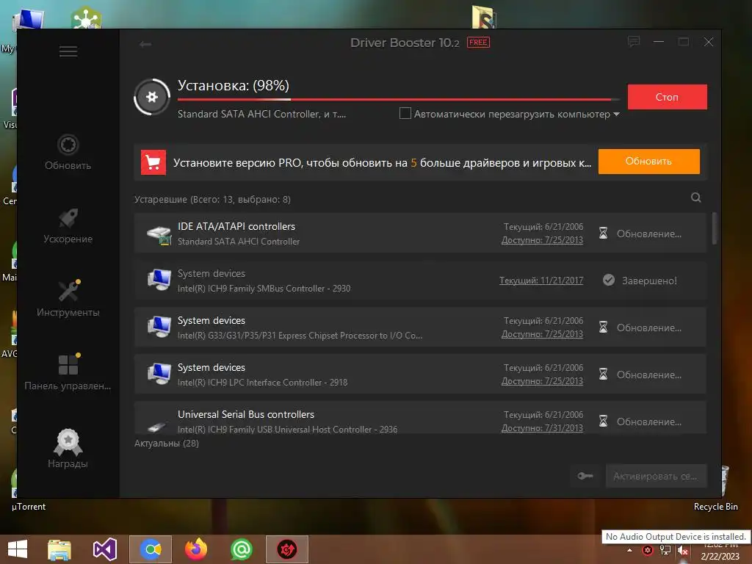Click the FREE edition badge
The image size is (752, 564).
click(478, 42)
